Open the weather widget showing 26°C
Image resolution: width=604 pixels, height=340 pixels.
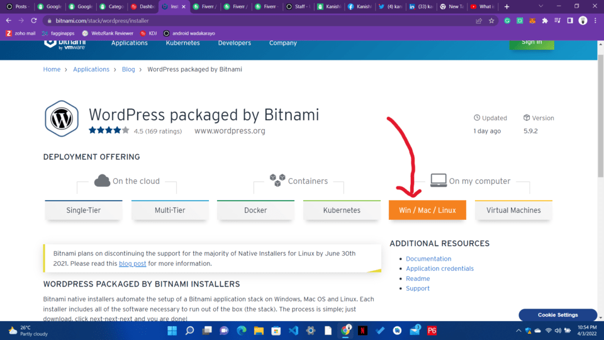click(28, 331)
